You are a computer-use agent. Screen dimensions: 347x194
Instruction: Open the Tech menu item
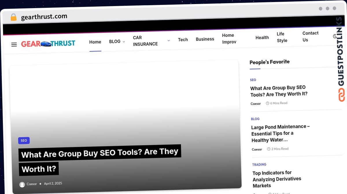point(183,40)
